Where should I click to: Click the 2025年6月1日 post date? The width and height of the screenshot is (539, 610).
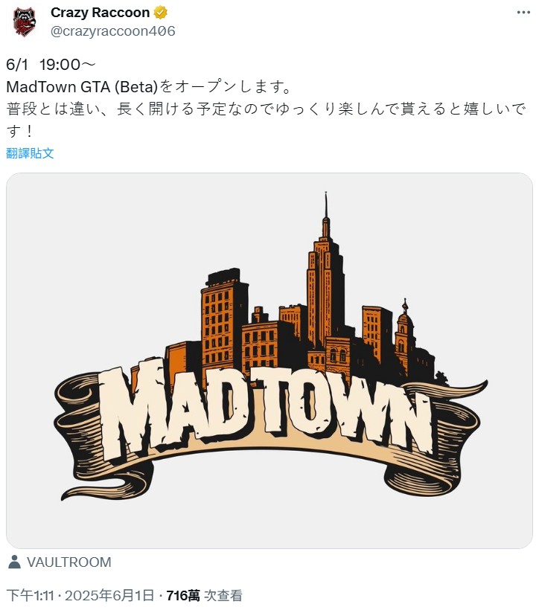[x=109, y=595]
